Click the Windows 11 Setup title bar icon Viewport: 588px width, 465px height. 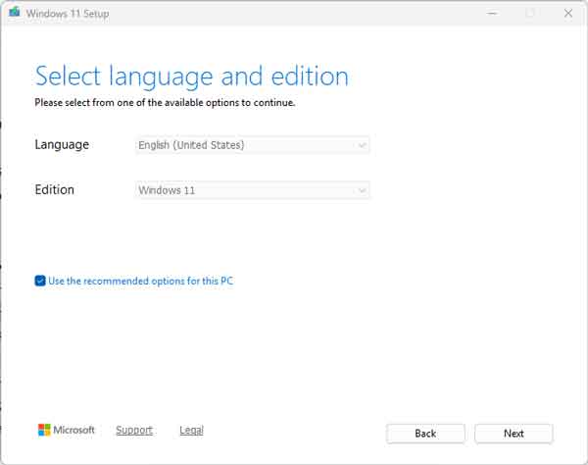tap(15, 13)
